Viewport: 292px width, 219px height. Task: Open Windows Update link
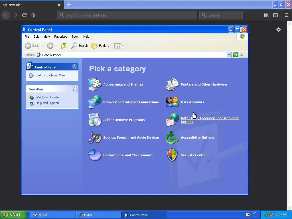point(47,97)
